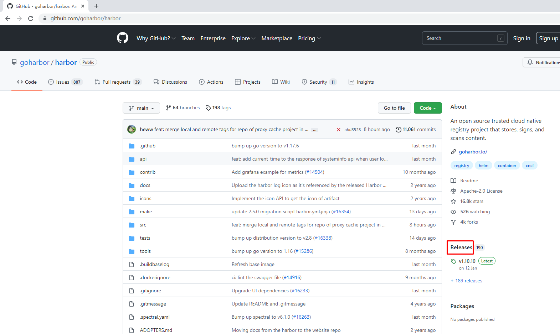The width and height of the screenshot is (560, 334).
Task: Open a new browser tab
Action: tap(96, 6)
